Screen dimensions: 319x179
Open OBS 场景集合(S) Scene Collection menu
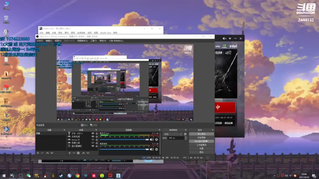[83, 41]
